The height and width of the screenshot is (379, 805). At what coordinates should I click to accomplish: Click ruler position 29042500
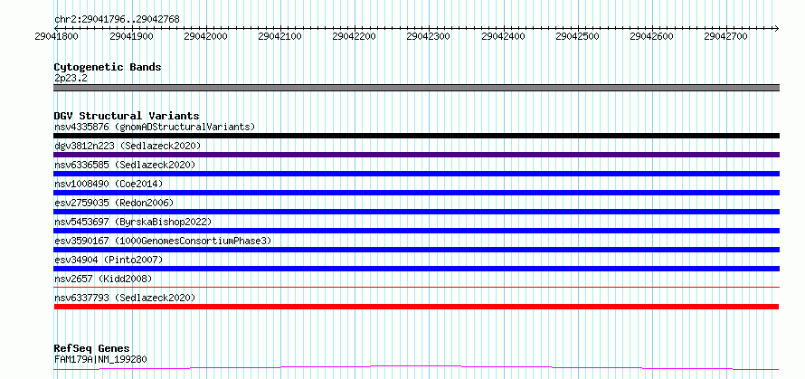point(578,36)
